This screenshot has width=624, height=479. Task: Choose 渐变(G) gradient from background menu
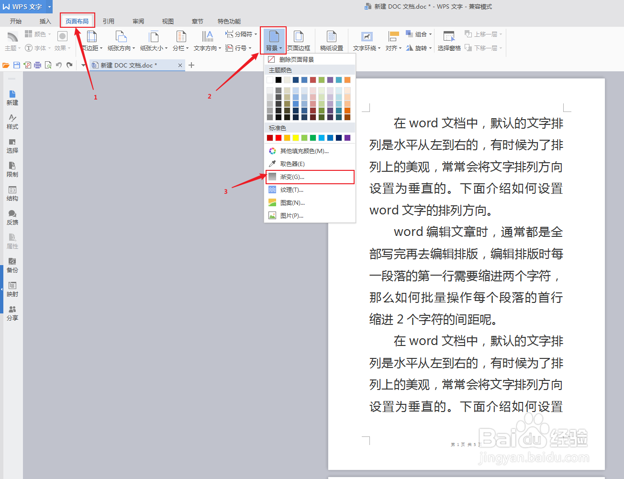(x=310, y=177)
